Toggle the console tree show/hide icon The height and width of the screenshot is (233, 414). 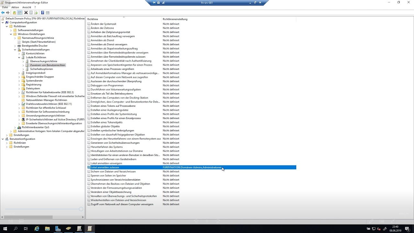click(19, 13)
